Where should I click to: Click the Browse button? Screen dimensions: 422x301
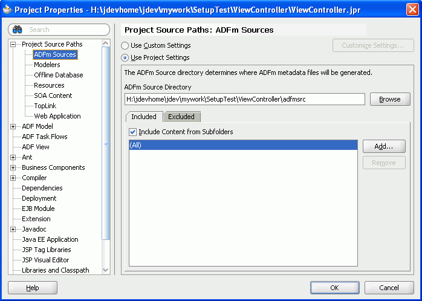tap(390, 99)
